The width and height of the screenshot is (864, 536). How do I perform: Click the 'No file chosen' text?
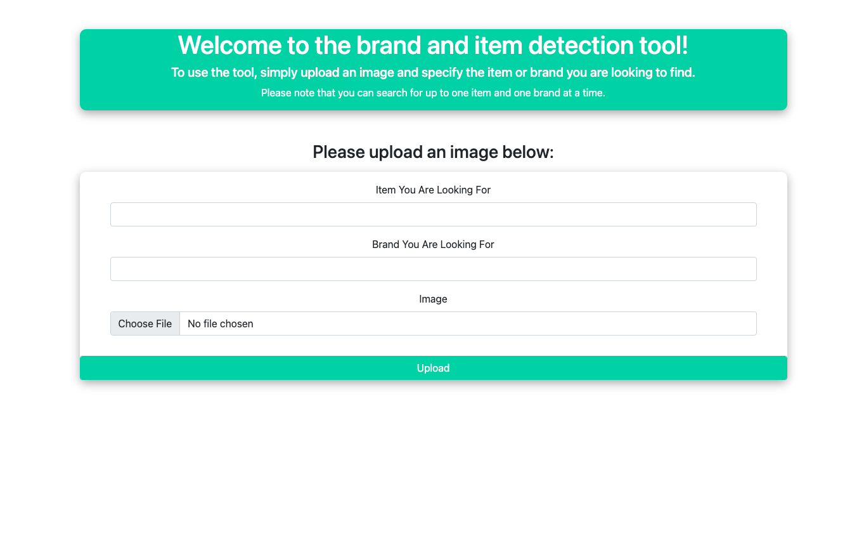221,324
